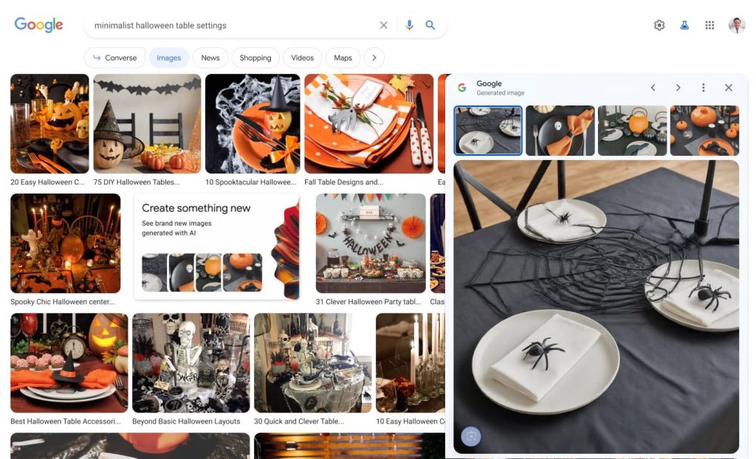This screenshot has width=756, height=459.
Task: Switch to the News tab
Action: pos(210,58)
